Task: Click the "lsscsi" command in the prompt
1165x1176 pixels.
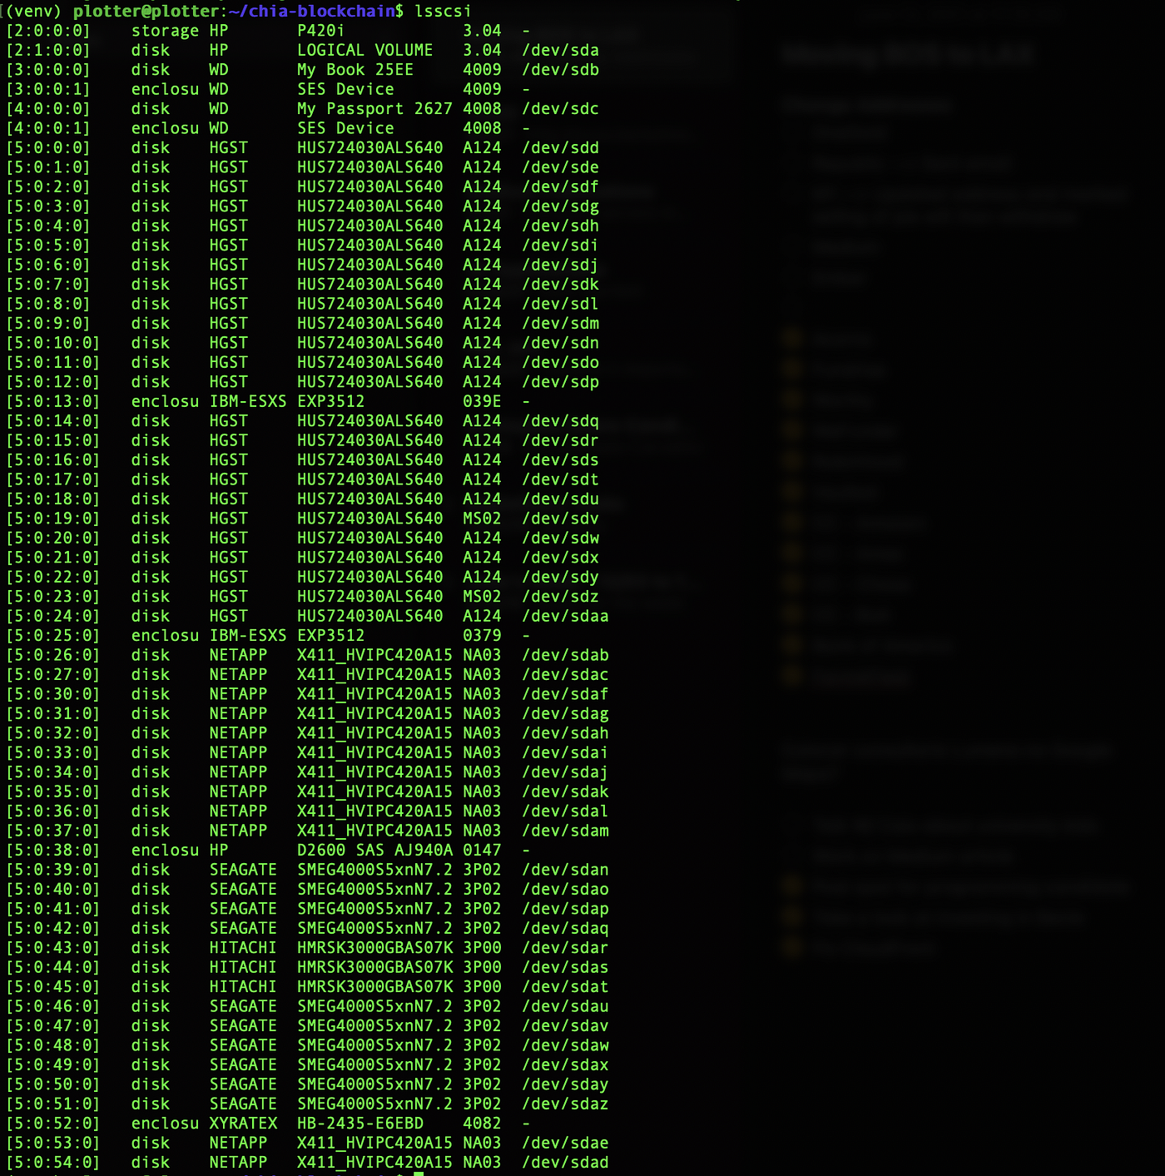Action: [x=443, y=11]
